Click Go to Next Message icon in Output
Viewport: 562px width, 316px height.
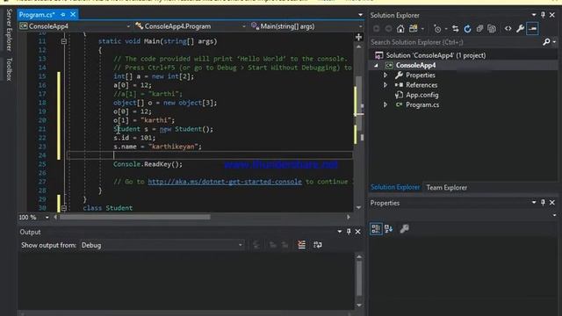click(x=285, y=245)
